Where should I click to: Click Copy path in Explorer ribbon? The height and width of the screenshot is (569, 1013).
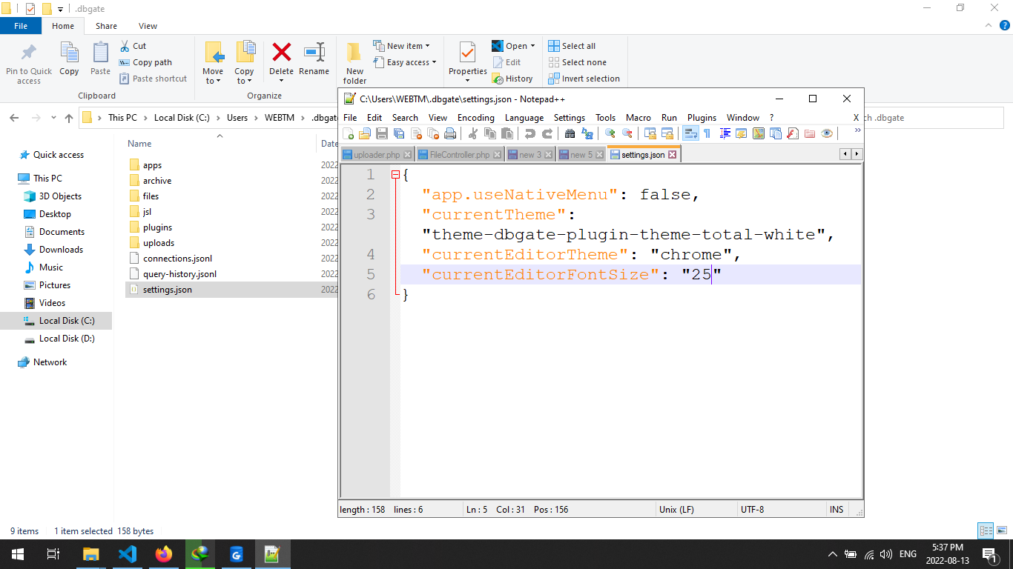click(145, 62)
